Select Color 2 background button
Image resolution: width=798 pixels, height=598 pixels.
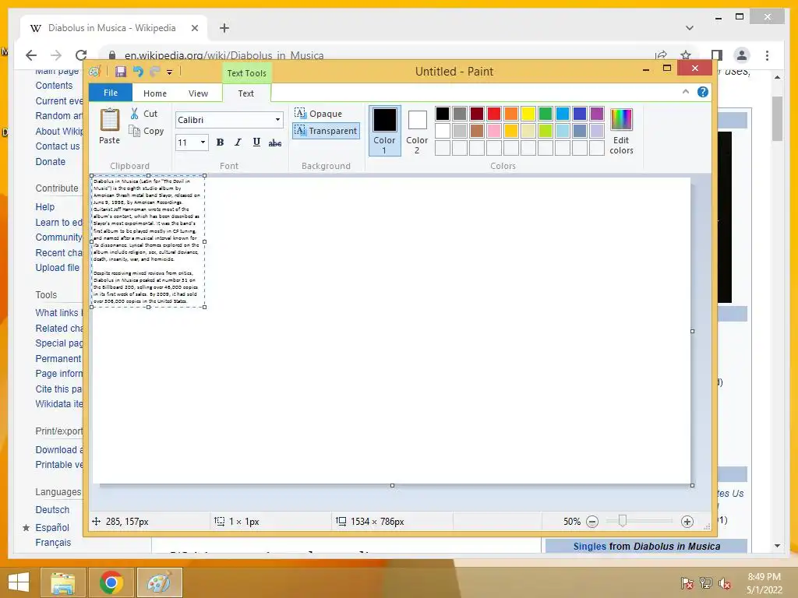pyautogui.click(x=417, y=131)
